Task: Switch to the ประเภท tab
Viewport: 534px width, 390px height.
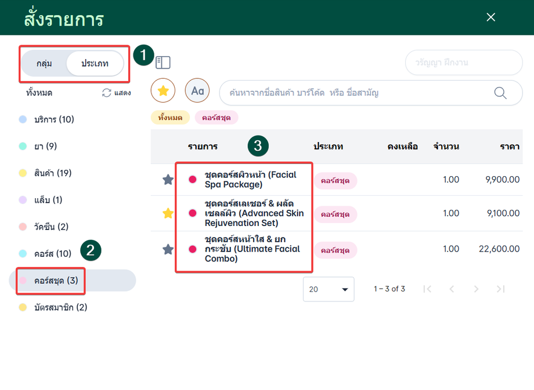Action: pyautogui.click(x=95, y=64)
